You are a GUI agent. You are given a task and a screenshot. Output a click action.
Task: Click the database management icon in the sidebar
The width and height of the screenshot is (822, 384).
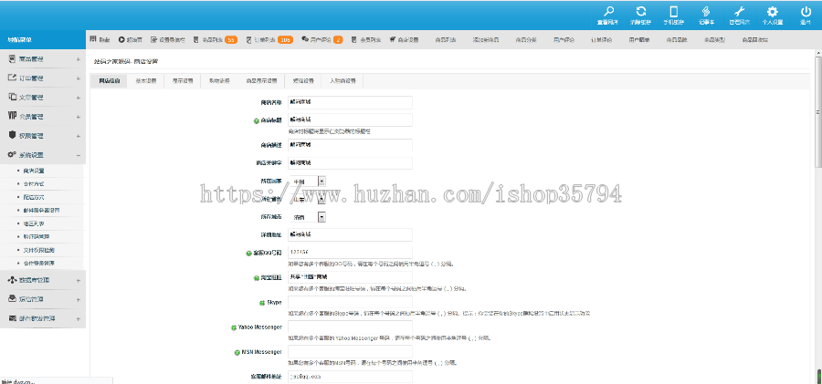pyautogui.click(x=13, y=280)
